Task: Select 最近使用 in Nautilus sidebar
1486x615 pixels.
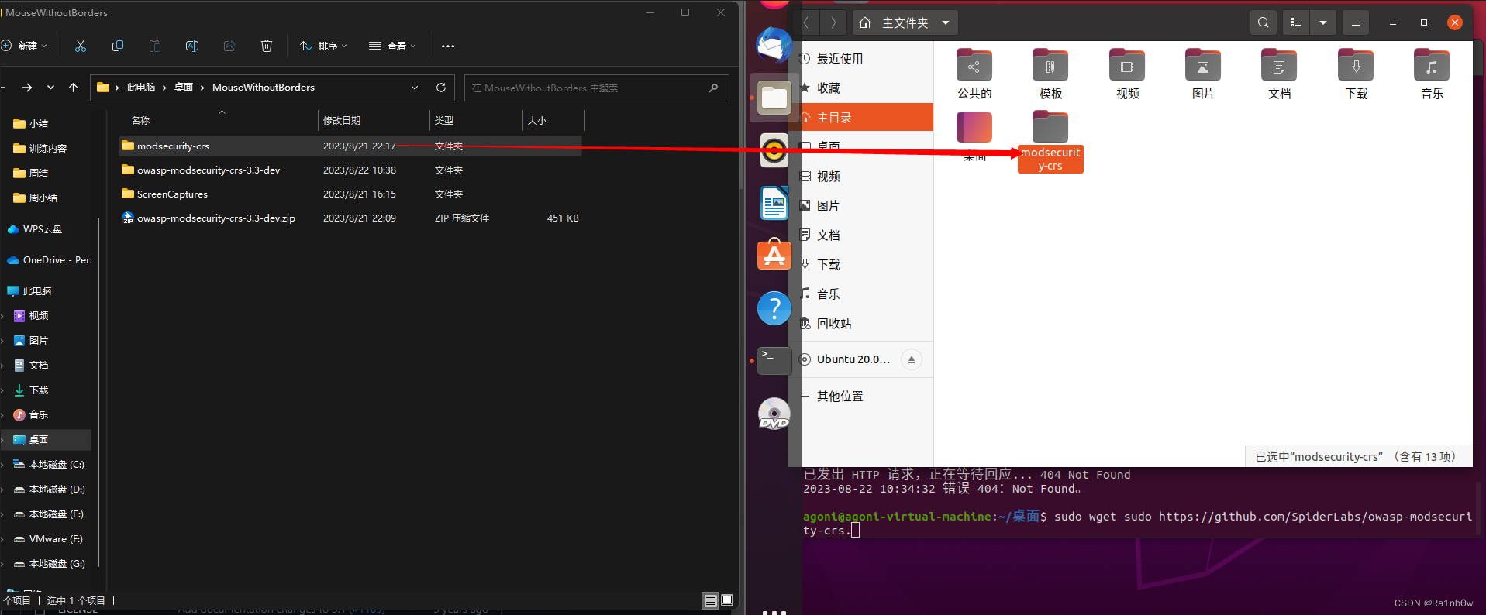Action: click(x=840, y=59)
